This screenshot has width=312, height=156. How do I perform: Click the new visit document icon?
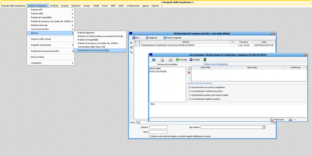[189, 68]
